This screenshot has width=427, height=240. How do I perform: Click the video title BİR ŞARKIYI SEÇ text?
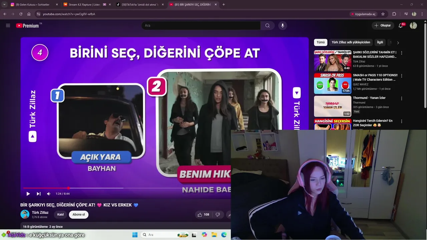(79, 205)
